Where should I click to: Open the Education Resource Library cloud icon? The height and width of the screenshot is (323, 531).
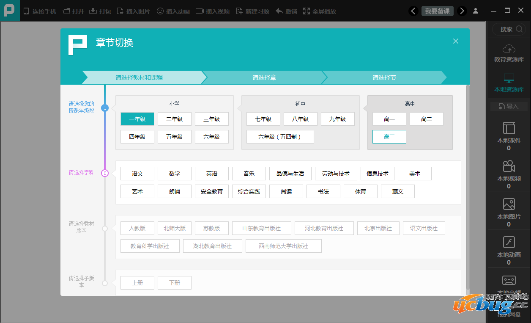click(x=509, y=49)
